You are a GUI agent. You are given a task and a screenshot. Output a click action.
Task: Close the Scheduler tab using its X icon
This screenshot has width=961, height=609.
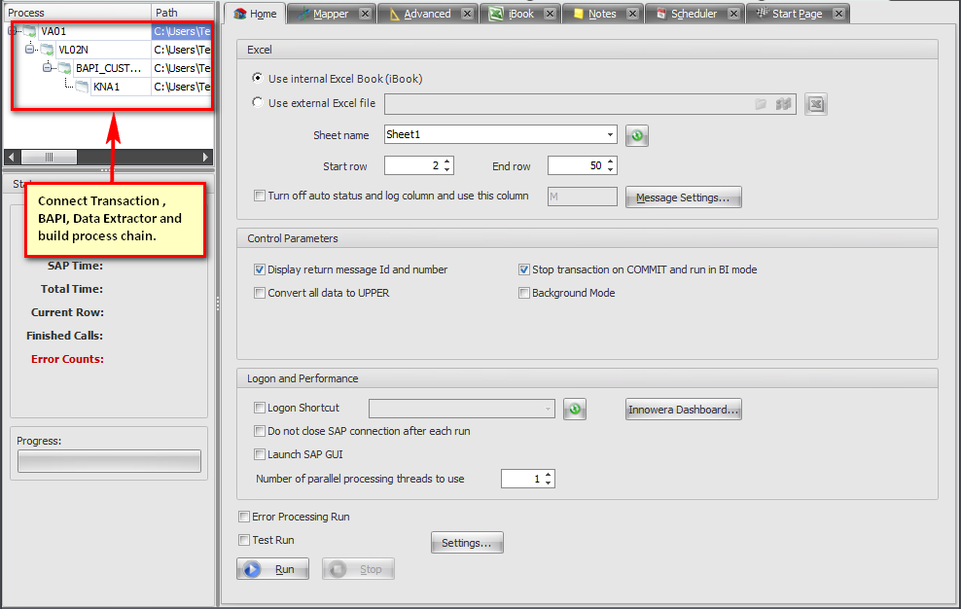click(733, 14)
